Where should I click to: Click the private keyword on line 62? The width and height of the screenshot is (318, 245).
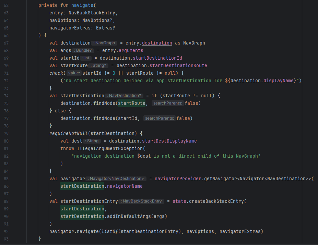(x=48, y=5)
